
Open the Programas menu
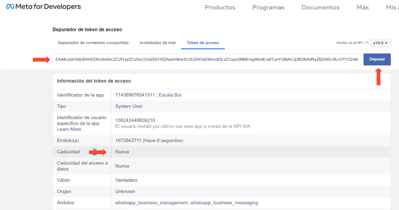268,8
